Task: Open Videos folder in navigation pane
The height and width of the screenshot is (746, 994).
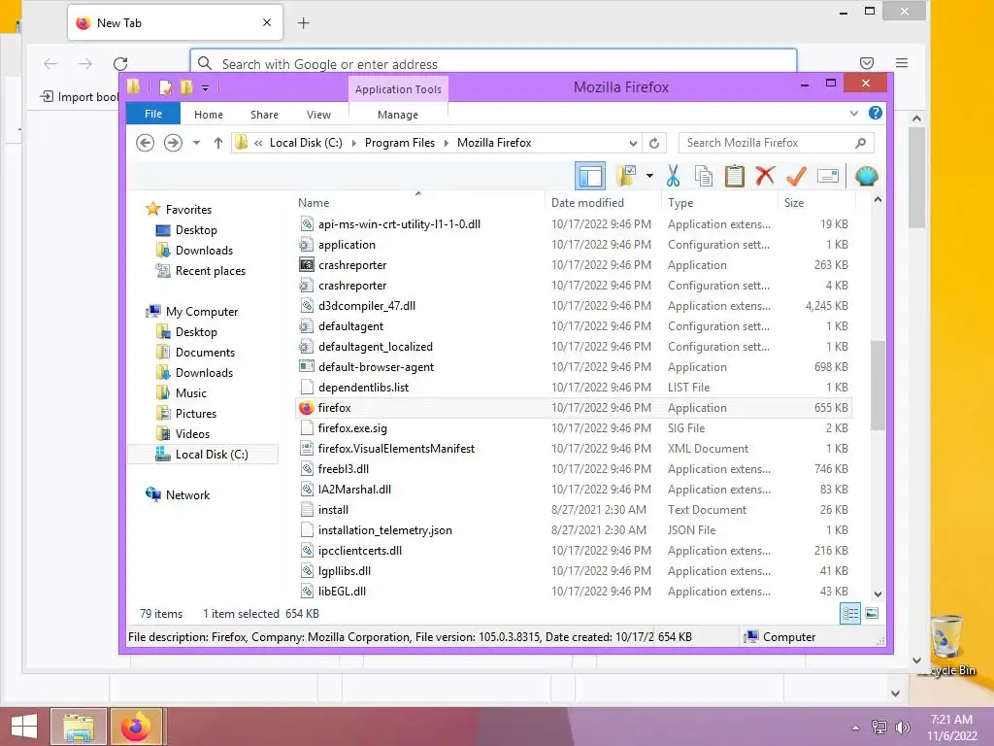Action: (192, 434)
